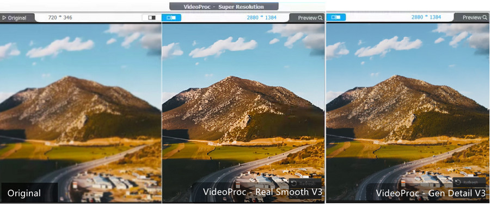490x205 pixels.
Task: Click the Real Smooth V3 preview image
Action: click(243, 113)
